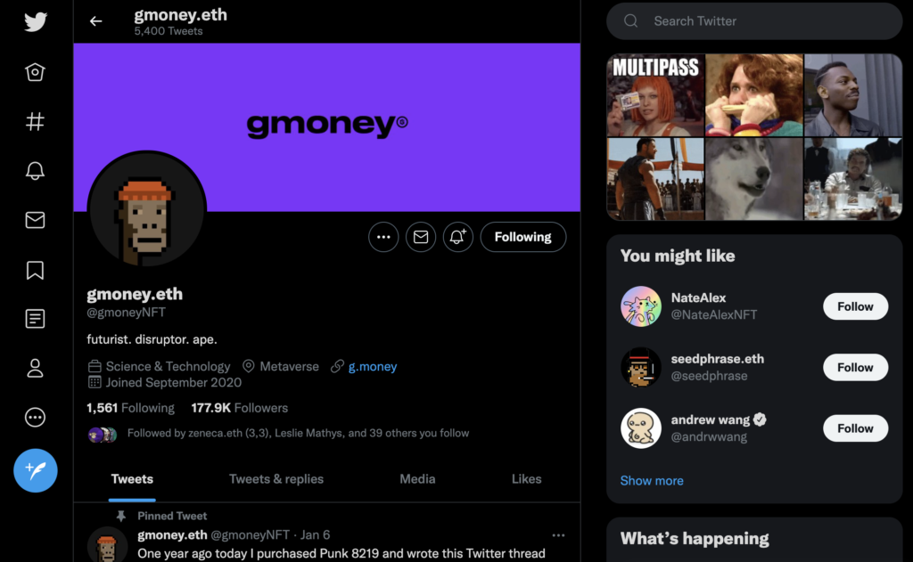
Task: Compose a new tweet with feather button
Action: click(x=36, y=470)
